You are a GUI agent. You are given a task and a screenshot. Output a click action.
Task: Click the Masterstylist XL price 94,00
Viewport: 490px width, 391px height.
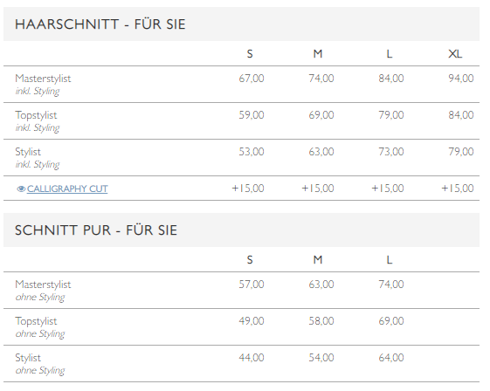[x=461, y=78]
